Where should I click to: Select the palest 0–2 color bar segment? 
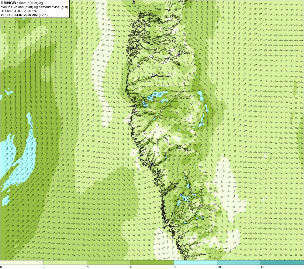coord(22,262)
